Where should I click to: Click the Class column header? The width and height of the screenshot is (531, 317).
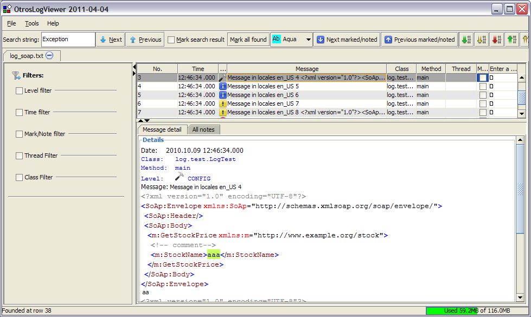[x=401, y=69]
